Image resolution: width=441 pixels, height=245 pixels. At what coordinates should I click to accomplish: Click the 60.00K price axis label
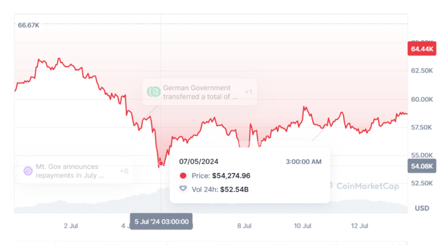tap(422, 99)
